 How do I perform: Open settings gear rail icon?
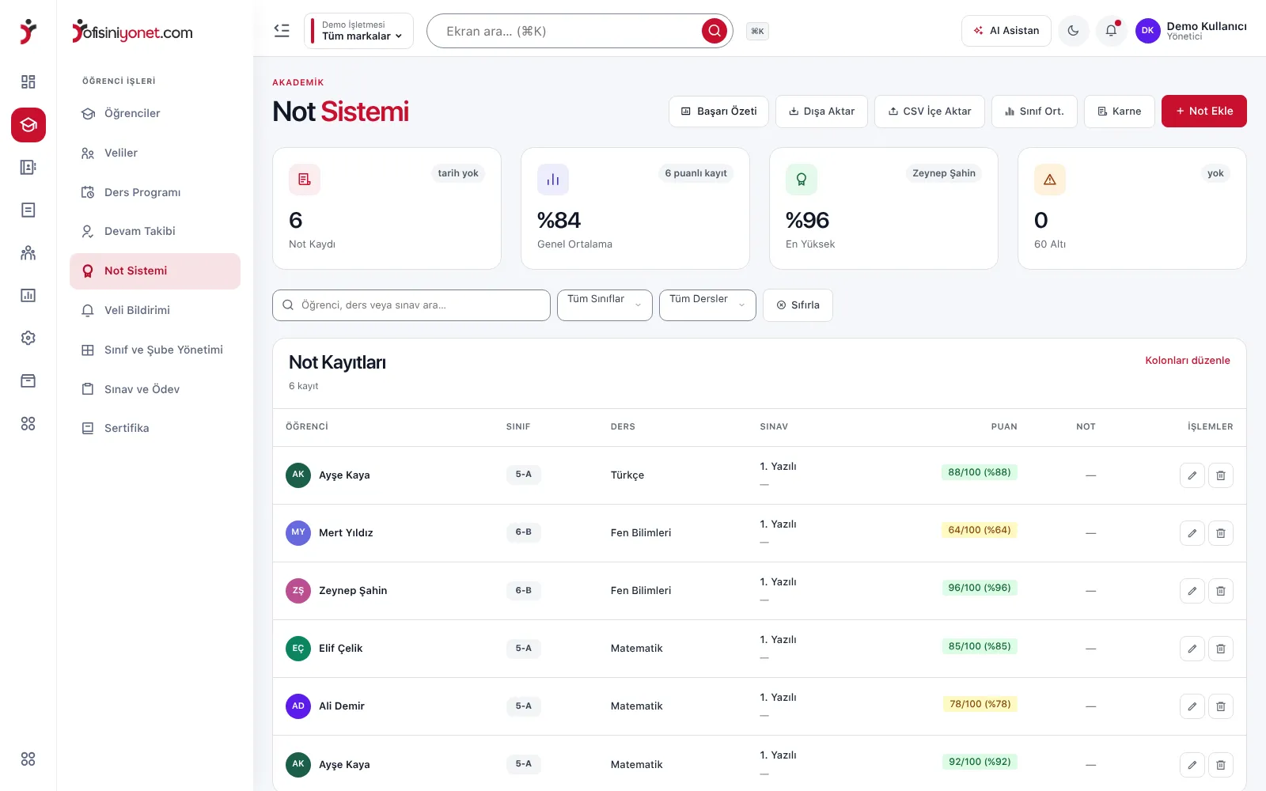pyautogui.click(x=28, y=338)
